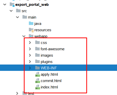Select the plugins folder name
This screenshot has width=117, height=95.
point(47,62)
